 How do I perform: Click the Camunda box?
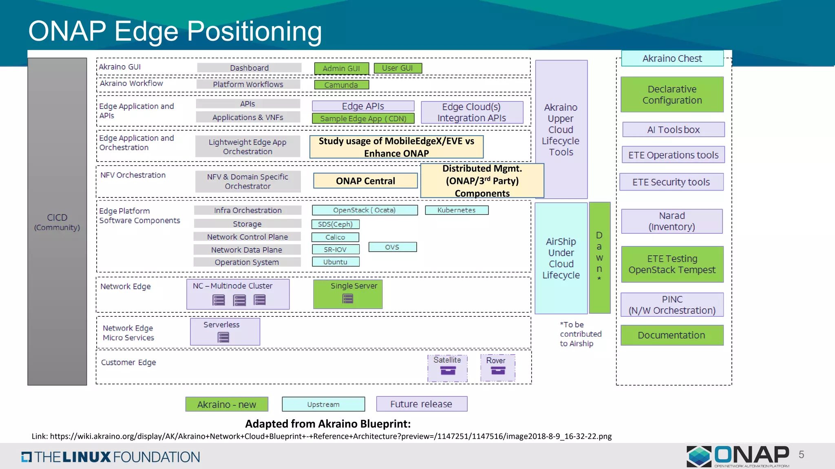pos(341,85)
